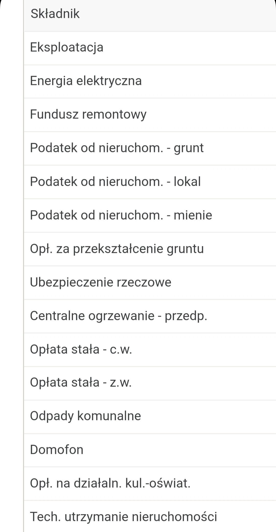Click the vertical left border of table
This screenshot has height=532, width=276.
click(24, 266)
